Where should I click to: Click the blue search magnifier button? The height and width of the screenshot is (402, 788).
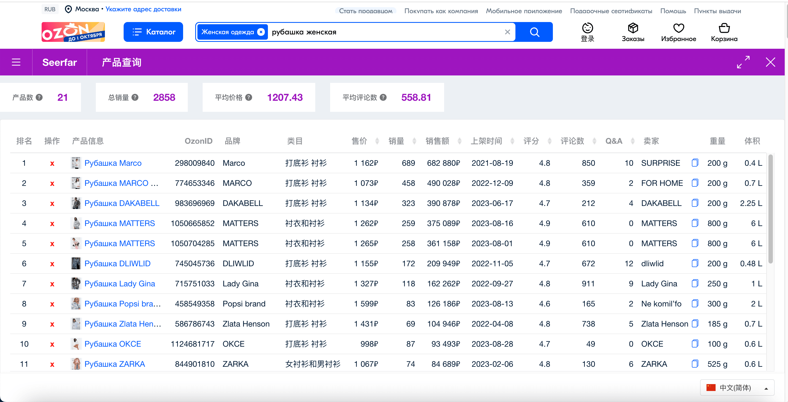[x=534, y=32]
